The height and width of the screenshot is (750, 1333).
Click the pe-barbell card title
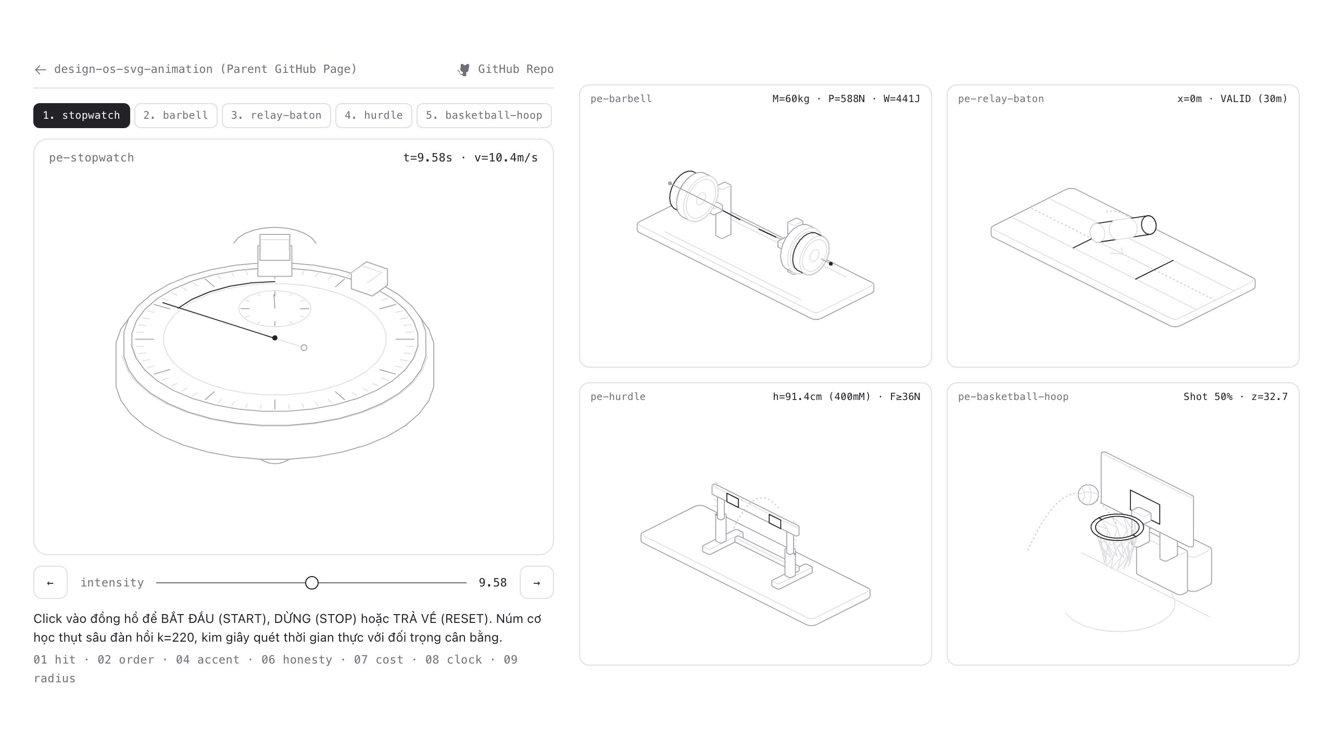[621, 99]
